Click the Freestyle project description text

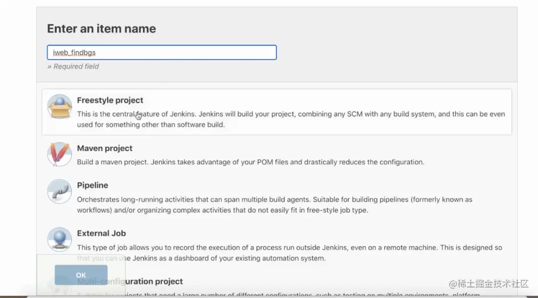point(291,119)
